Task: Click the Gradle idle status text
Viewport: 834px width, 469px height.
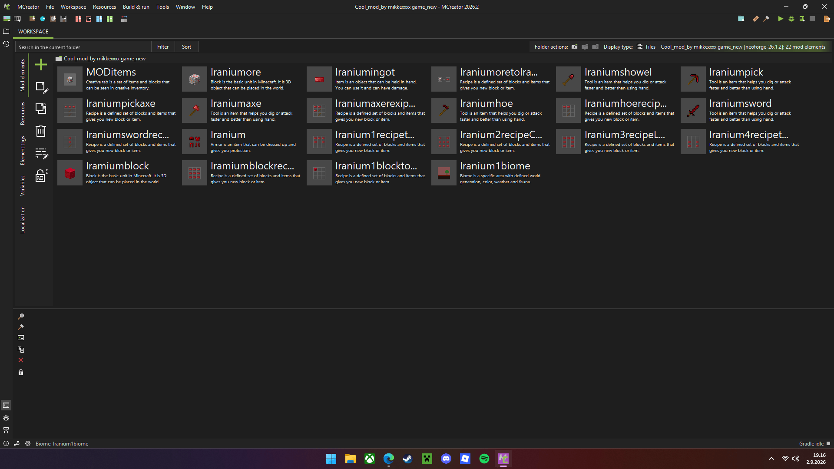Action: [811, 443]
